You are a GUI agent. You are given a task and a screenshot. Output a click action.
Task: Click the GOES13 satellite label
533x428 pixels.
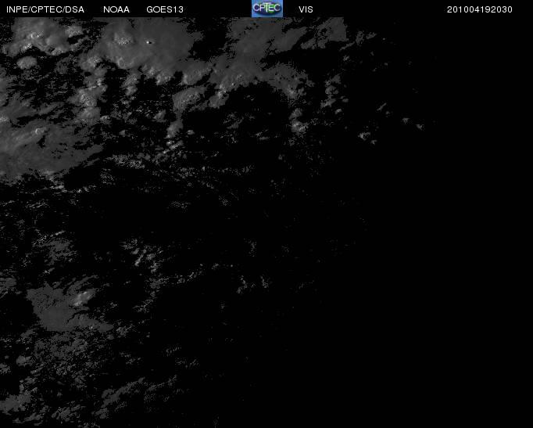165,9
